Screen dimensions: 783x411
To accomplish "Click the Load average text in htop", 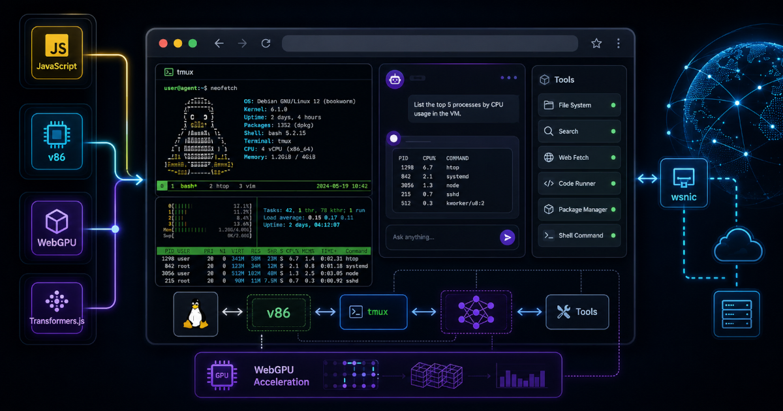I will (308, 217).
